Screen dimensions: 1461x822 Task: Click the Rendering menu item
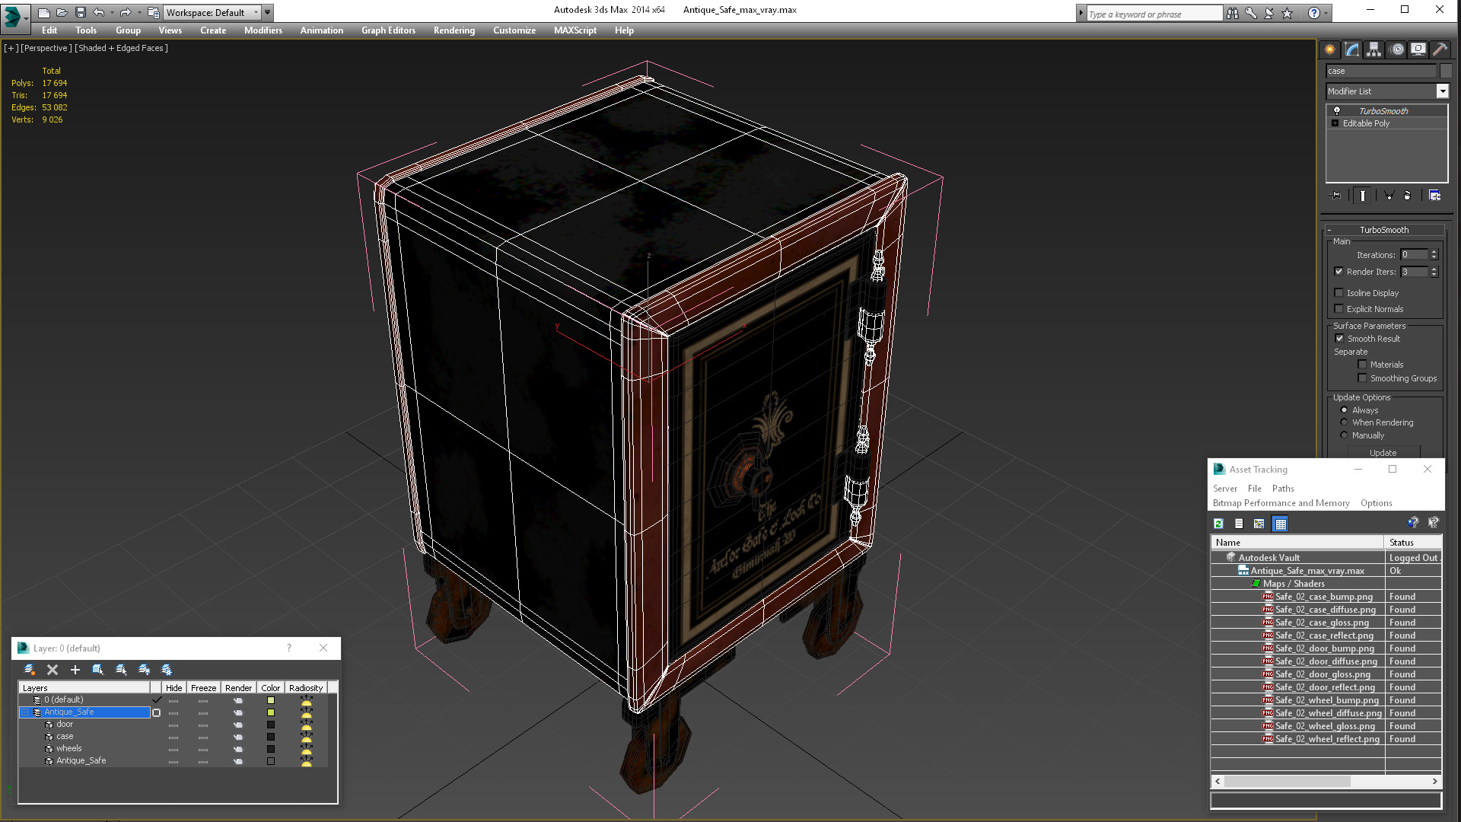click(454, 30)
